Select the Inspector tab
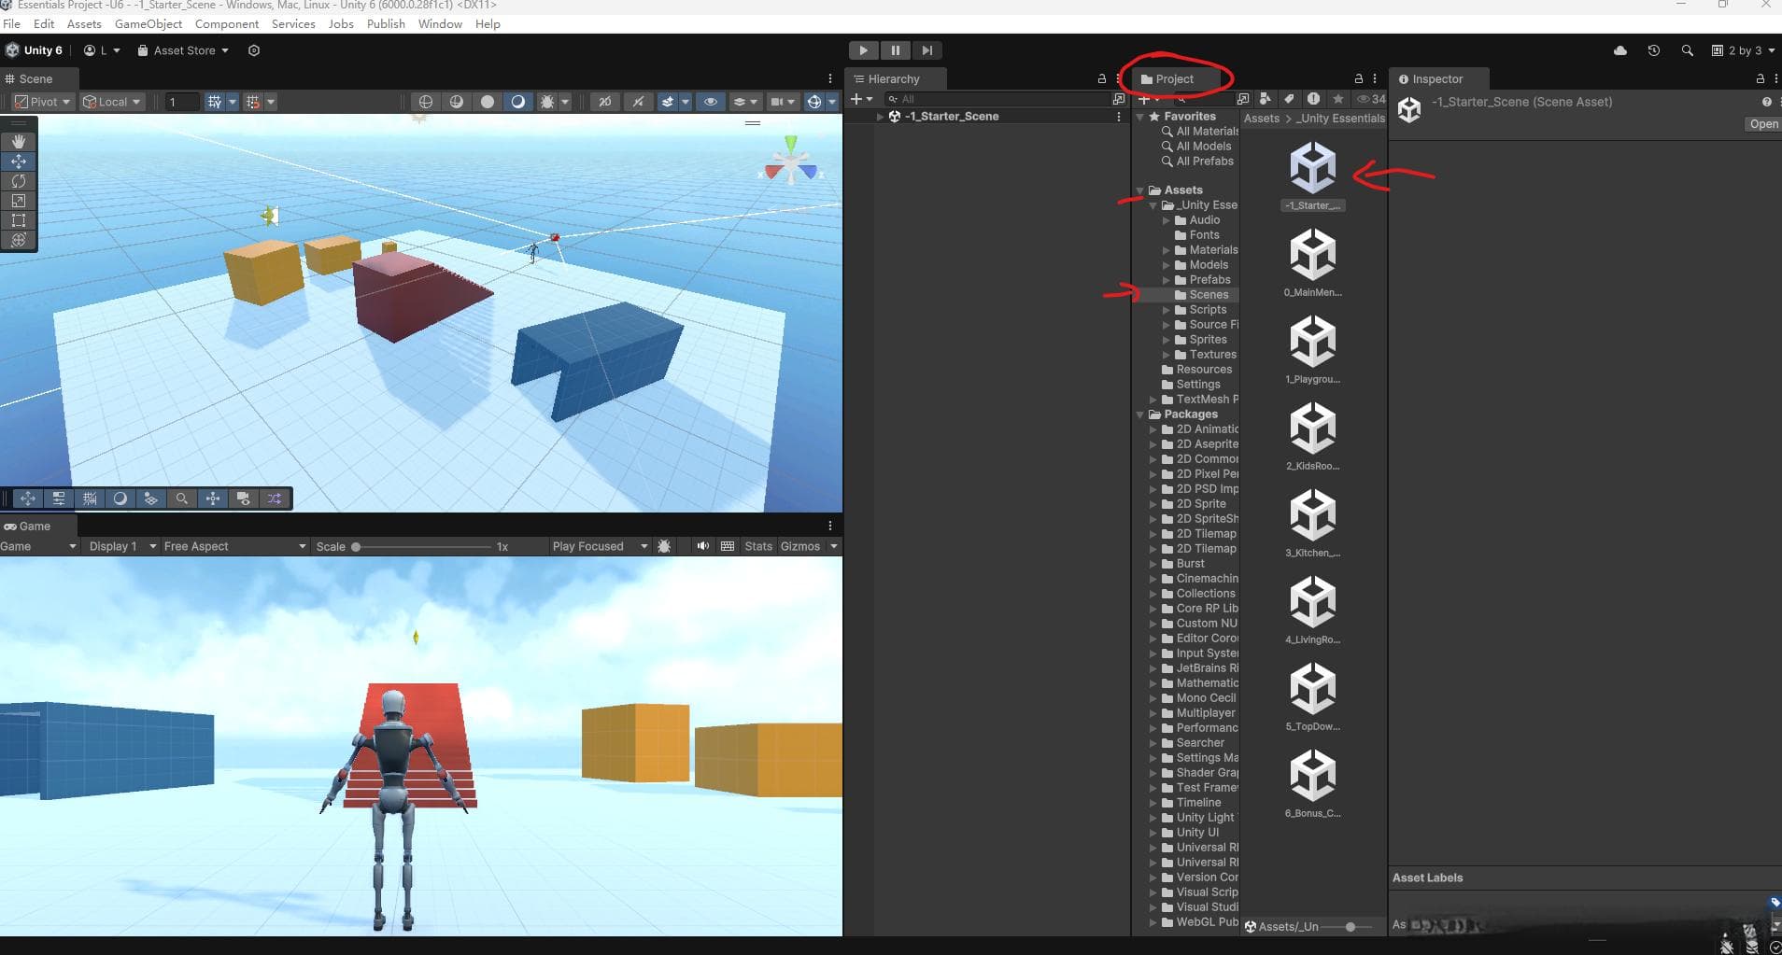1782x955 pixels. click(1437, 78)
